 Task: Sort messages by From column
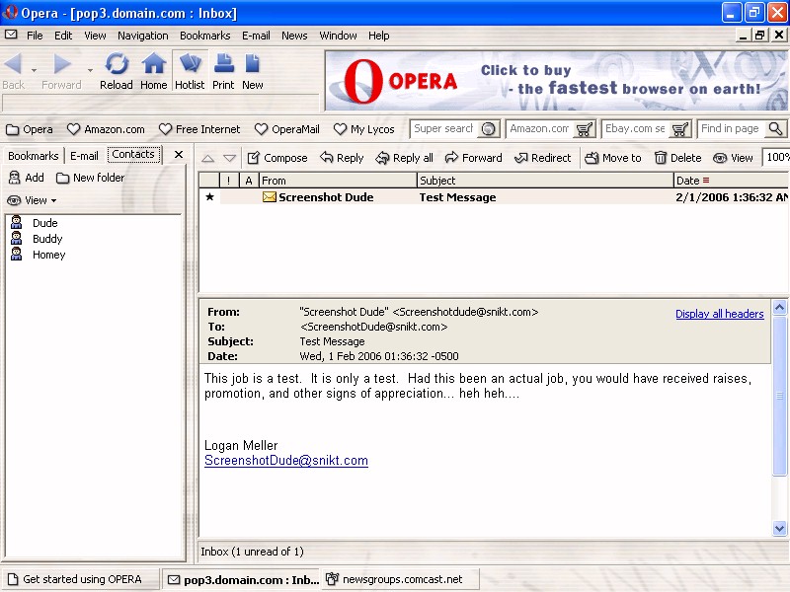tap(339, 181)
